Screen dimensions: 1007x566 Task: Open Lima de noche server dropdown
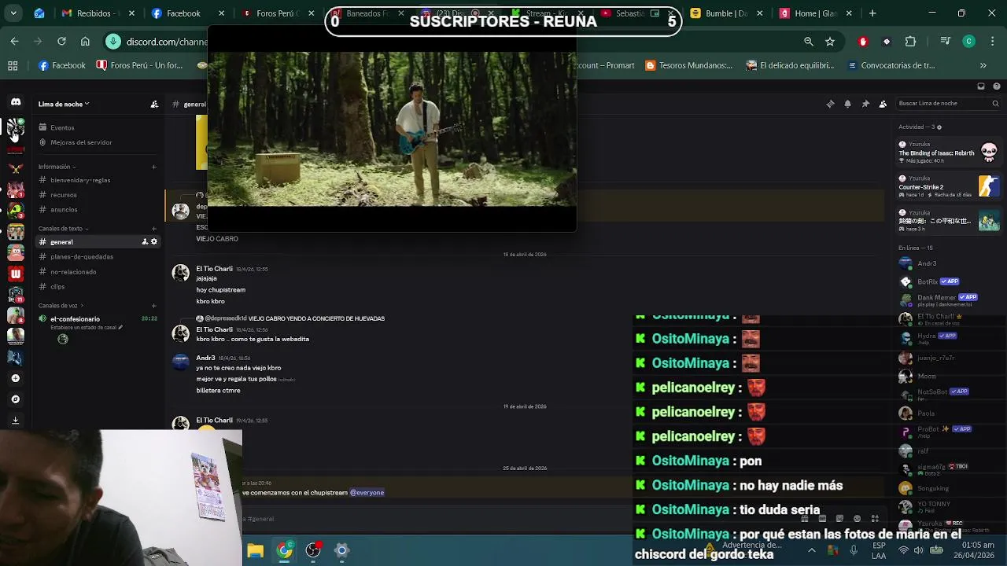point(64,104)
